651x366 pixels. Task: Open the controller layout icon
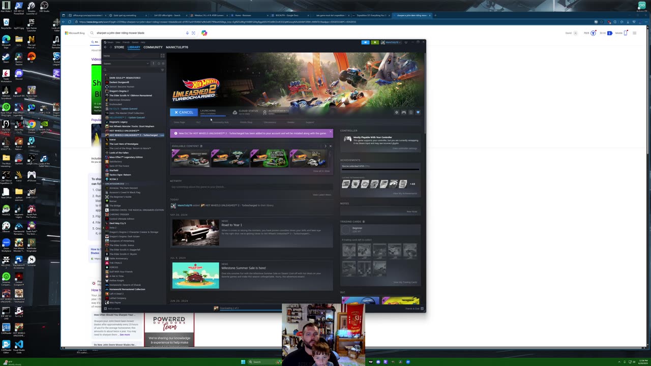(404, 112)
